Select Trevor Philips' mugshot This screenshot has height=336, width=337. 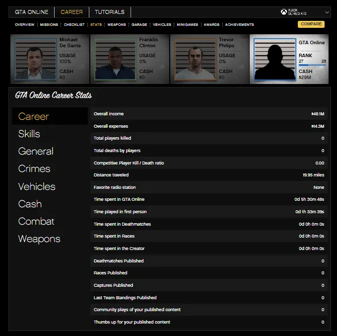(196, 59)
